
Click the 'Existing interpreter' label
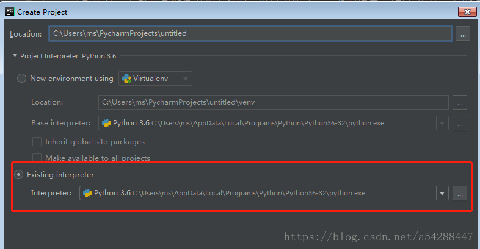click(x=60, y=175)
